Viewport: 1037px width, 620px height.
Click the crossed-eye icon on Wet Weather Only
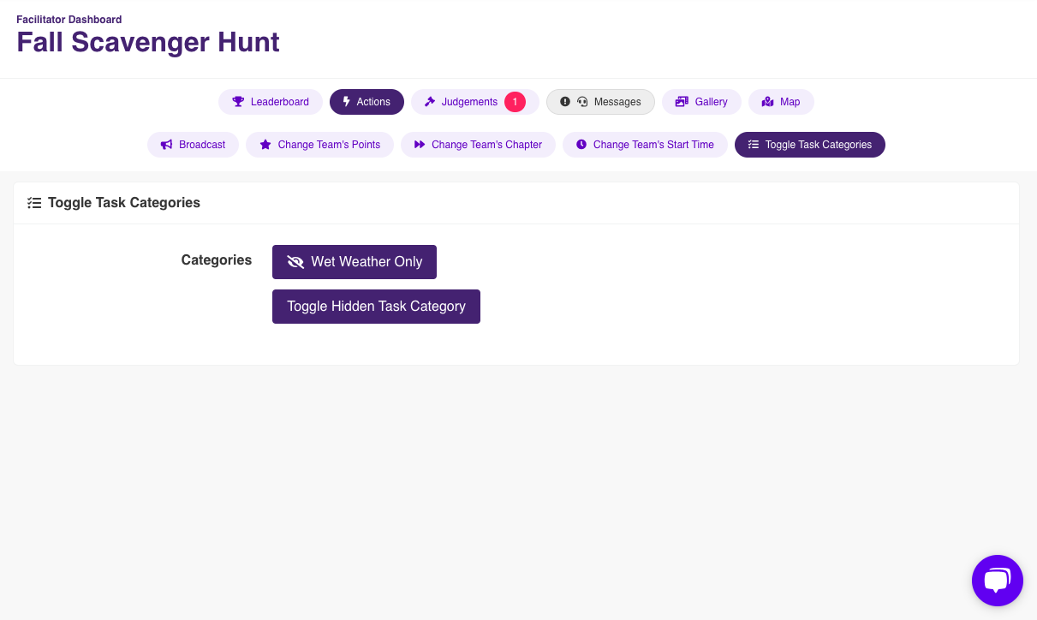point(295,262)
